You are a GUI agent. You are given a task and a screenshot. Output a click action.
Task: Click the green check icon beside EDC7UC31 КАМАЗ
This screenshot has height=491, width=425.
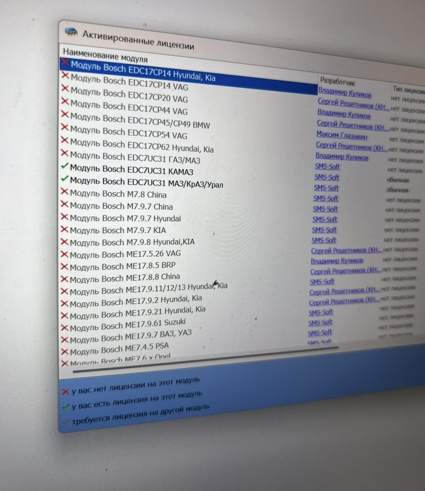tap(64, 167)
